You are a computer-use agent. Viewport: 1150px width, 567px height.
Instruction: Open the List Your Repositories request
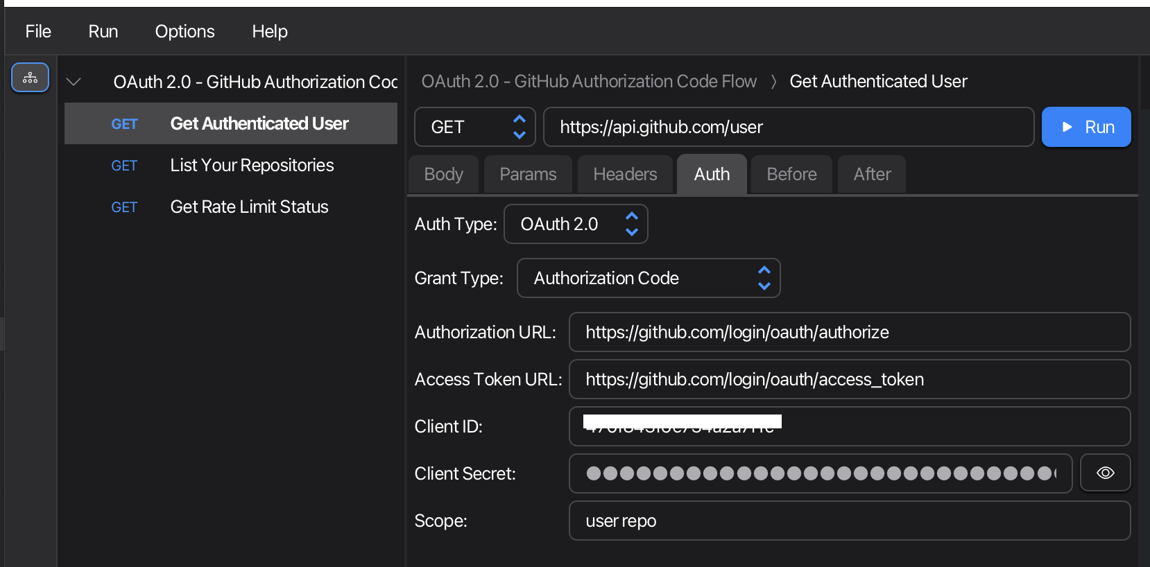(x=231, y=165)
